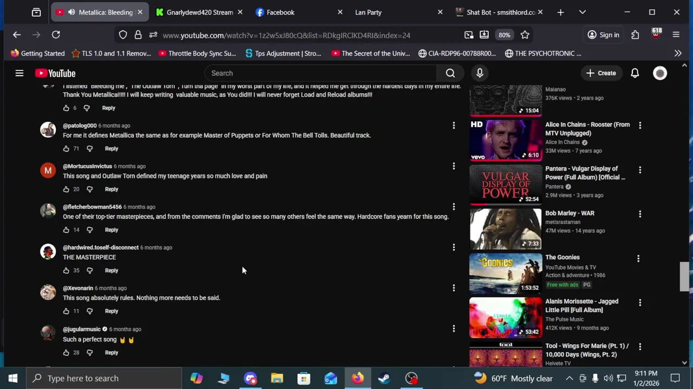Open the Tool Wings For Marie video title

[587, 350]
